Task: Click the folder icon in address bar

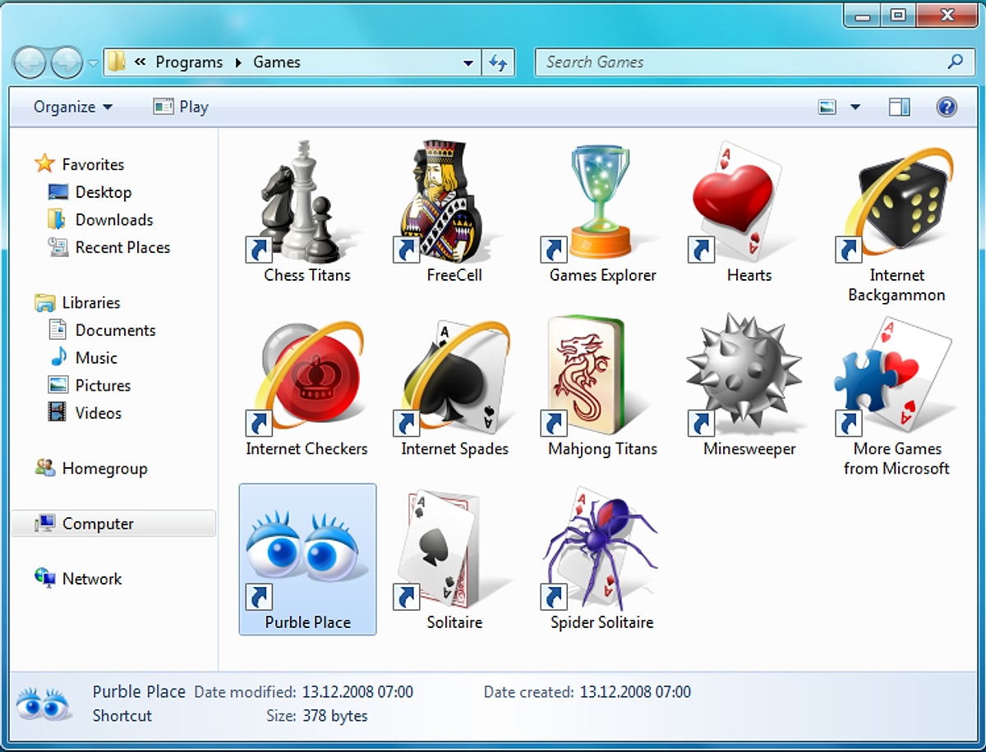Action: pos(117,62)
